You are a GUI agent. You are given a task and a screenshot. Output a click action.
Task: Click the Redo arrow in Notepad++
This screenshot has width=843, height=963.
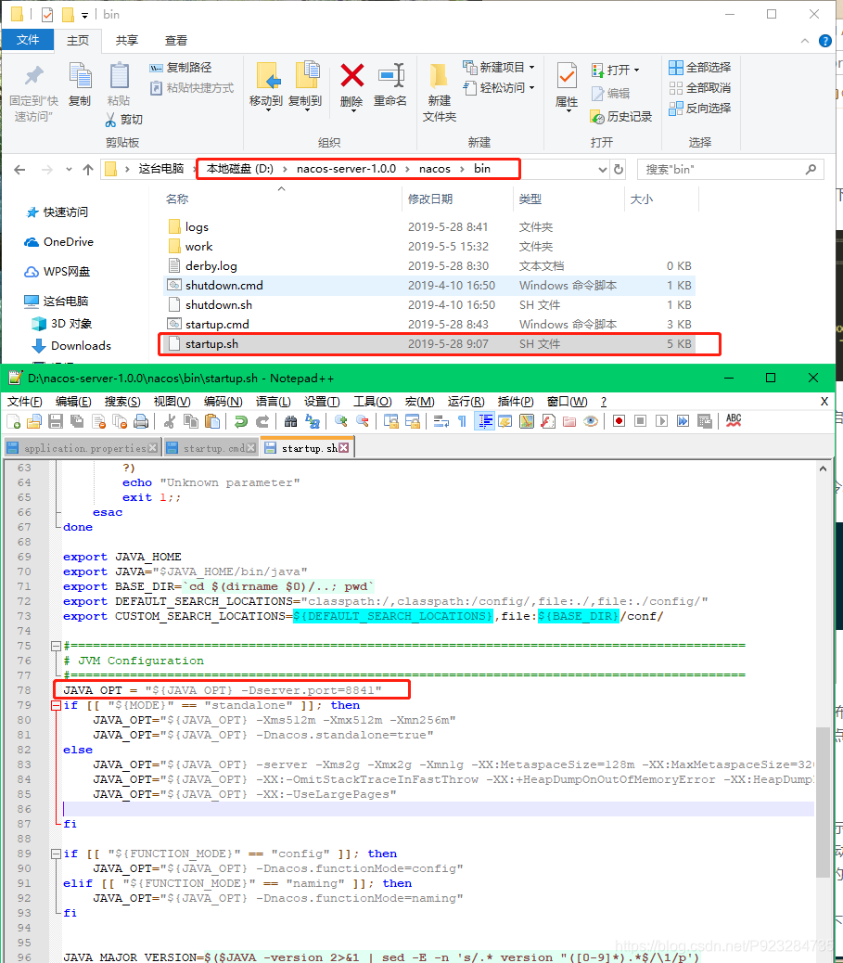(x=262, y=421)
